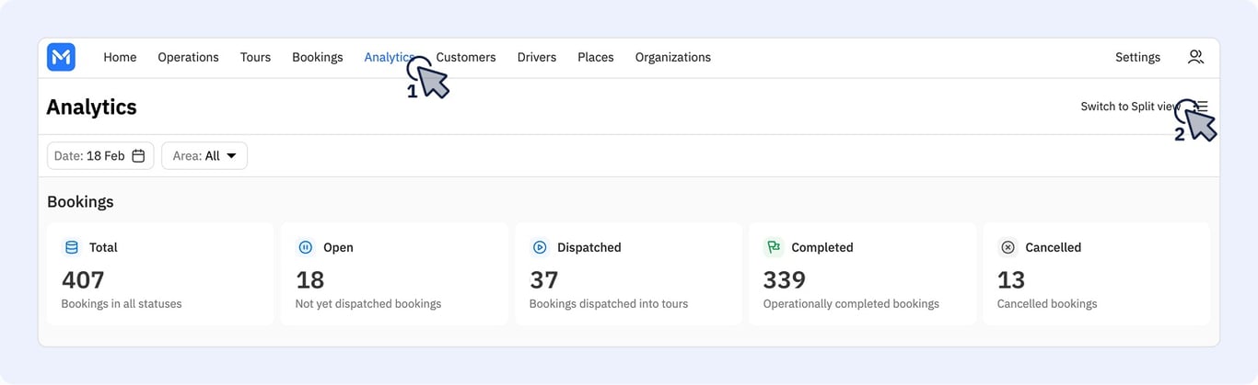Click the Cancelled x-circle icon

pos(1008,247)
